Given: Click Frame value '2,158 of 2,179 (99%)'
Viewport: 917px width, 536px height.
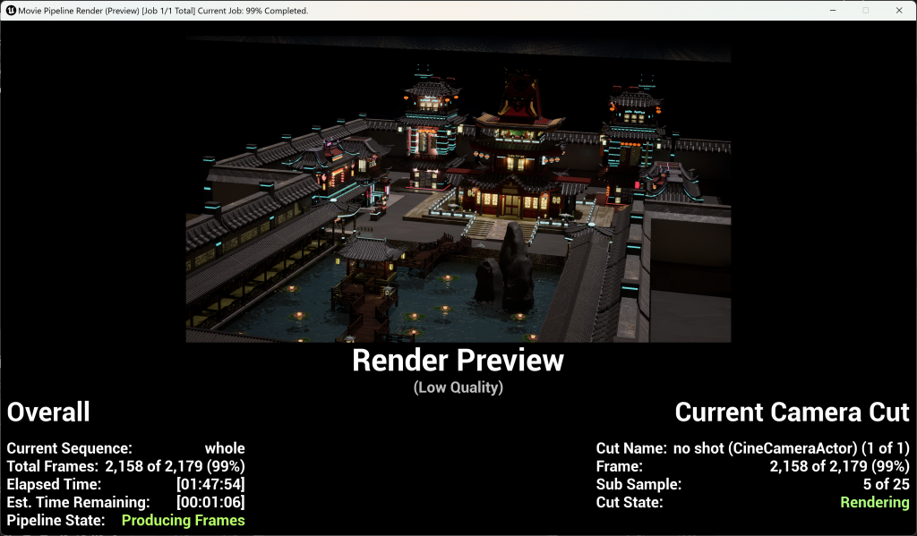Looking at the screenshot, I should pos(840,466).
